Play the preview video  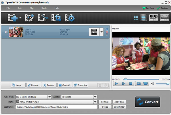point(117,84)
